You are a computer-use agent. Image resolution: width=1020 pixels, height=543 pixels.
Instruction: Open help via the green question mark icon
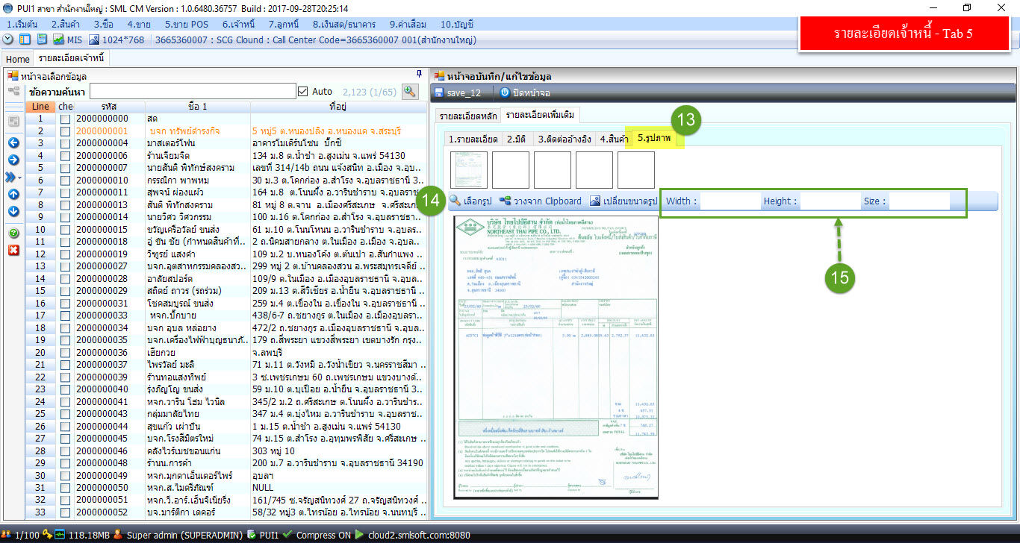tap(13, 233)
